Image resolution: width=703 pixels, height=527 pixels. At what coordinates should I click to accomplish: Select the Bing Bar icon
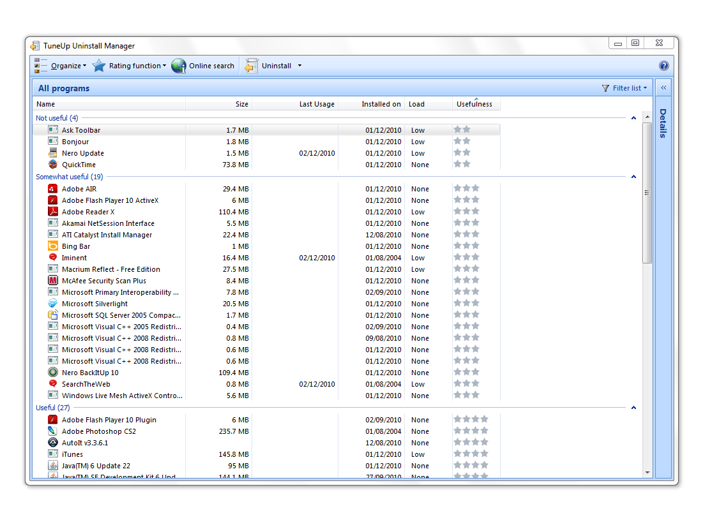53,246
